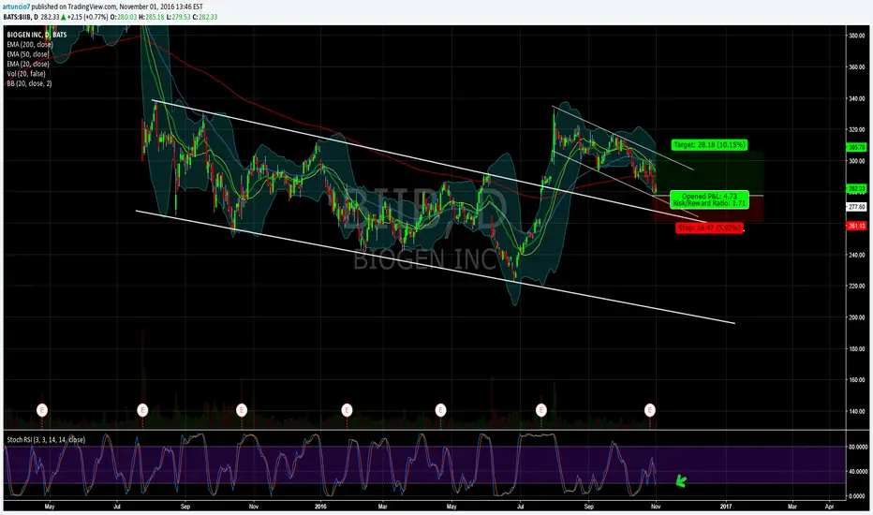Click the Opened P&L: 4.73 Risk/Reward label
This screenshot has height=515, width=873.
709,199
